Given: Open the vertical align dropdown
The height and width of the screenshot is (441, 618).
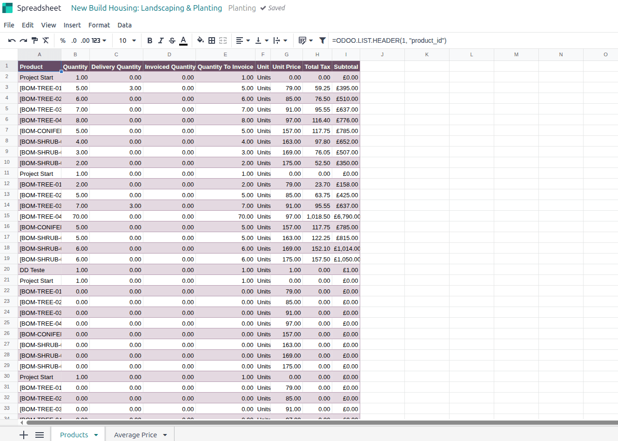Looking at the screenshot, I should (x=262, y=40).
